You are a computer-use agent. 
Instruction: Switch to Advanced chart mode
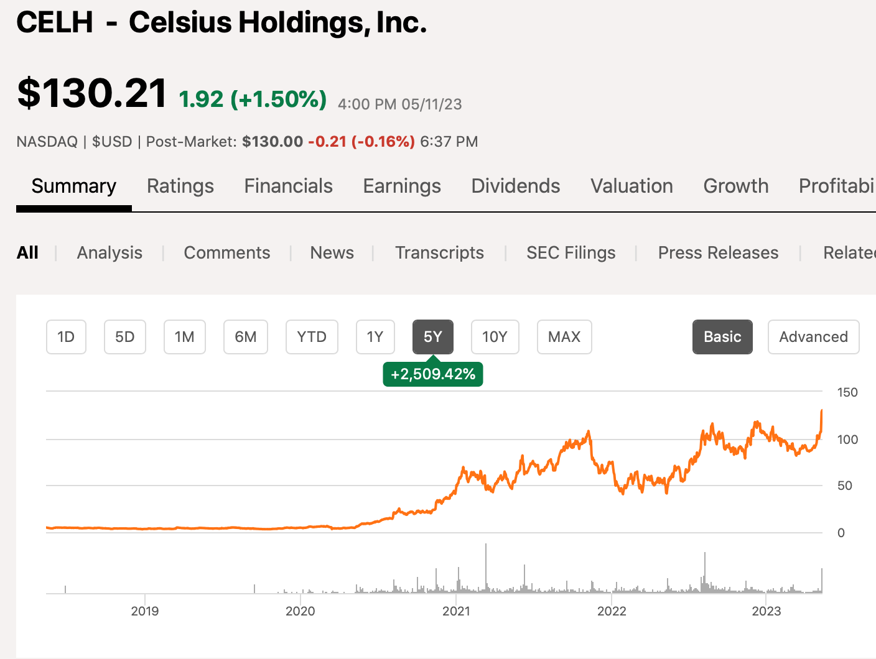coord(813,337)
